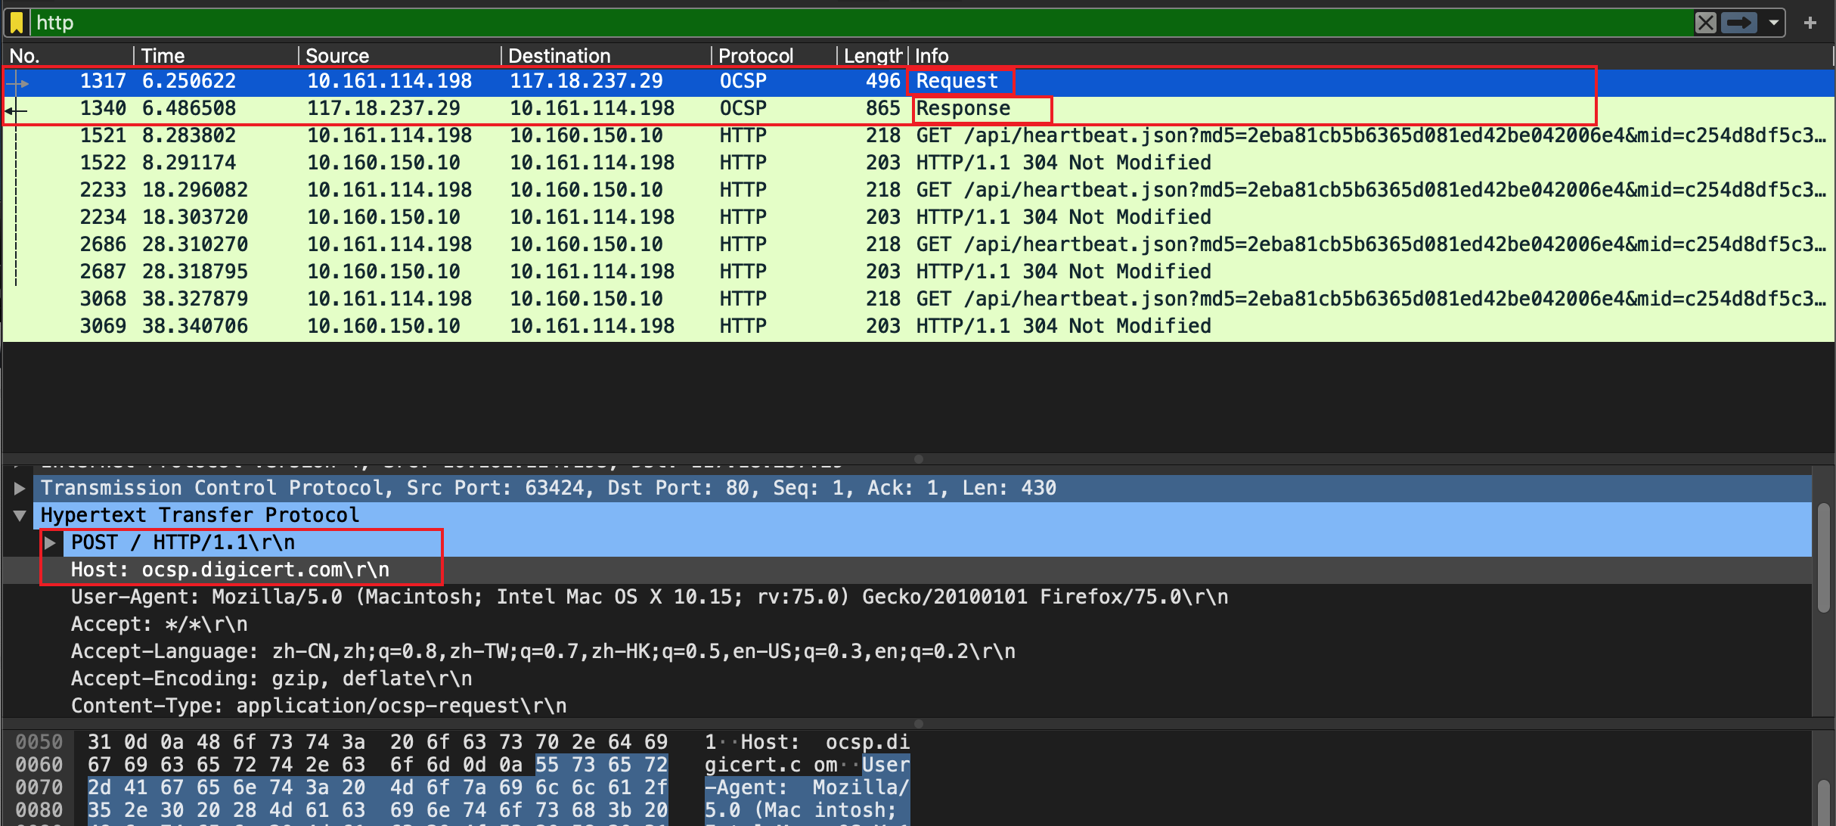The image size is (1836, 826).
Task: Click OCSP protocol cell of packet 1317
Action: 743,81
